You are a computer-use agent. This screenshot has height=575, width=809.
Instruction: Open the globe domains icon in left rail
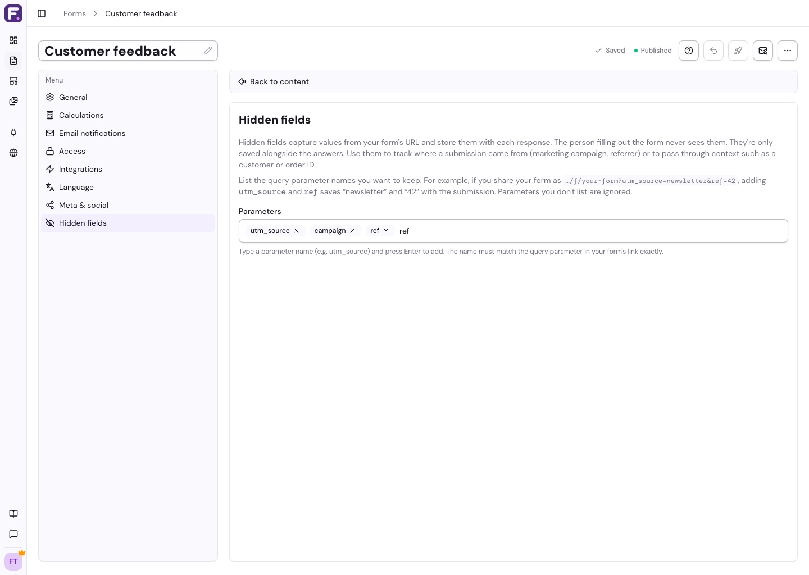coord(13,153)
